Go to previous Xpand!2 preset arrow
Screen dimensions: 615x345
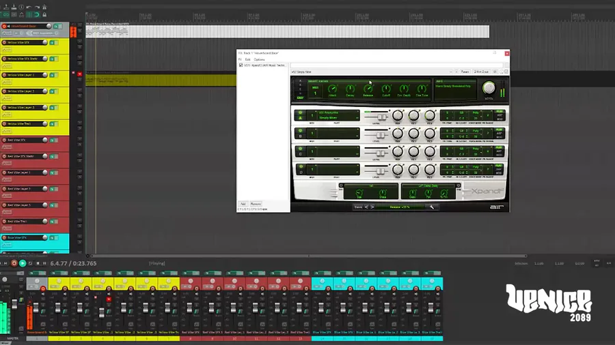(x=366, y=207)
